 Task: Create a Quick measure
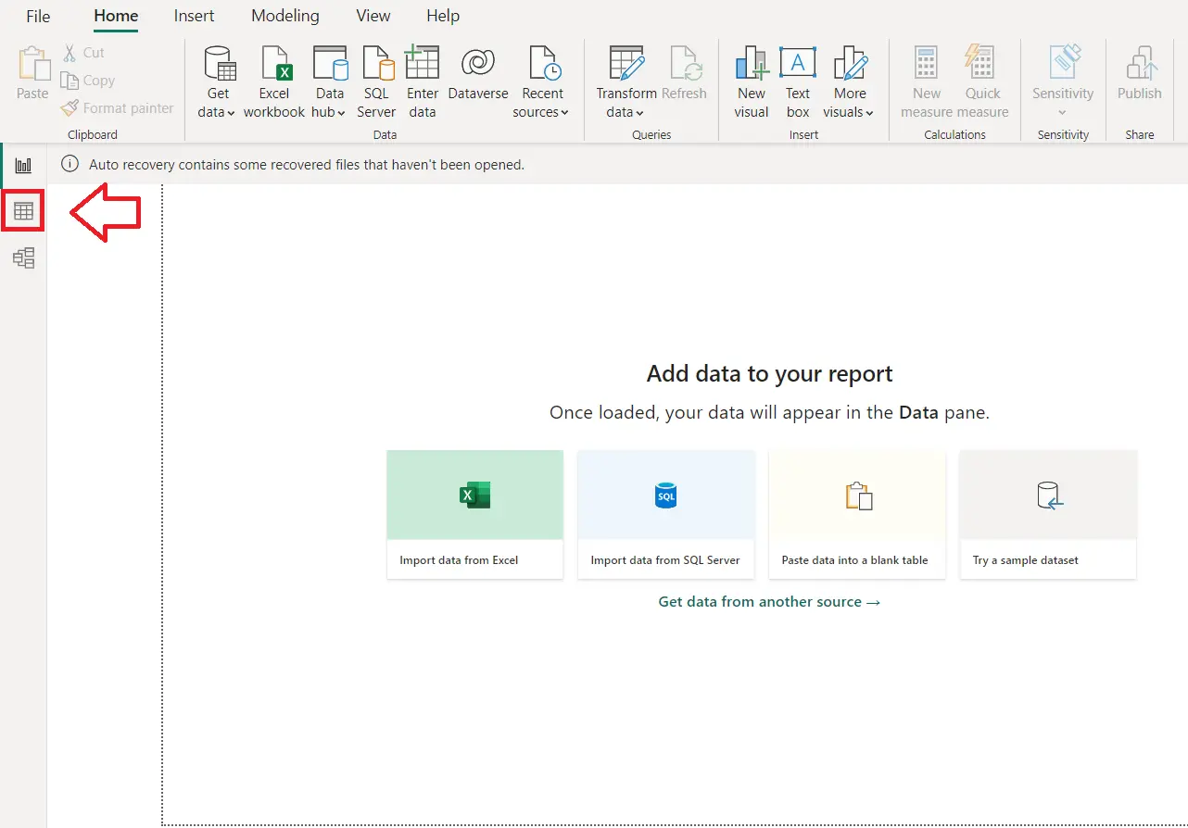coord(983,82)
